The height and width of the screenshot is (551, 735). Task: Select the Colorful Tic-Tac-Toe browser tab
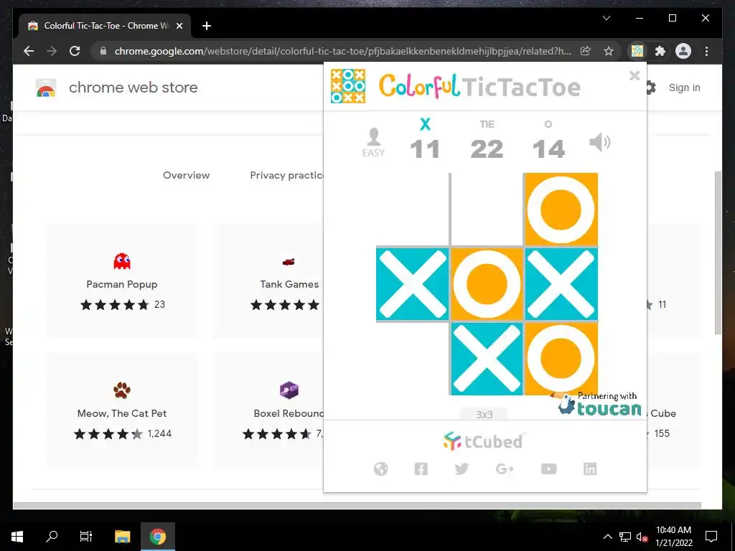[x=105, y=26]
